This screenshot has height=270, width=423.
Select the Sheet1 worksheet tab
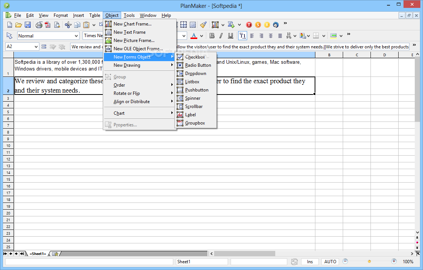(x=38, y=254)
